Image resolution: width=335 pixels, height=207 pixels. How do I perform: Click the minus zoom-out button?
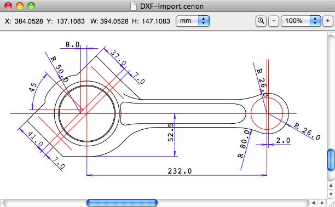tap(274, 21)
